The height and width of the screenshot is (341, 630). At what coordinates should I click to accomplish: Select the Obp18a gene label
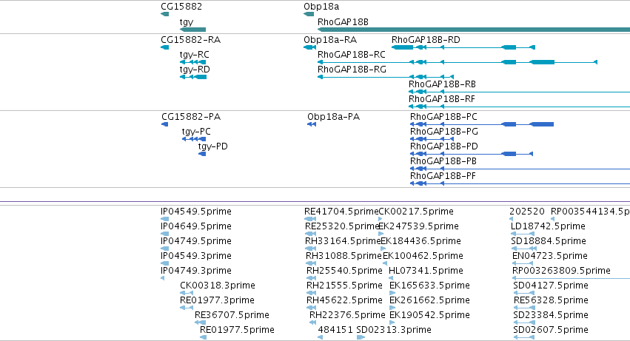321,7
